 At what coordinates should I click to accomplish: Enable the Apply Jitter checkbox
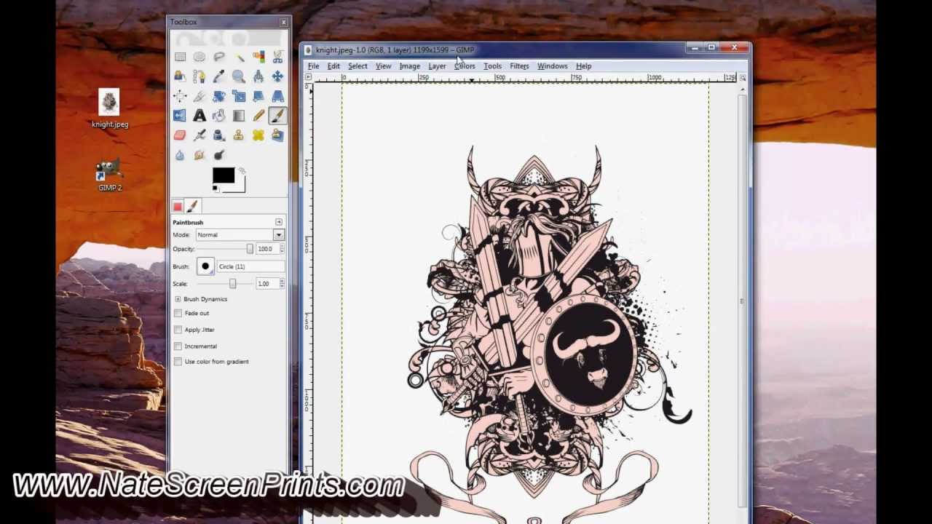click(178, 330)
